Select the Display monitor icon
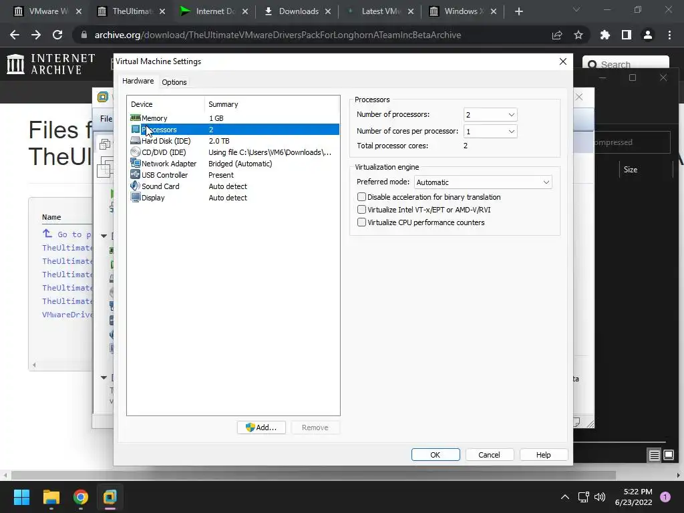Screen dimensions: 684x513 coord(135,197)
